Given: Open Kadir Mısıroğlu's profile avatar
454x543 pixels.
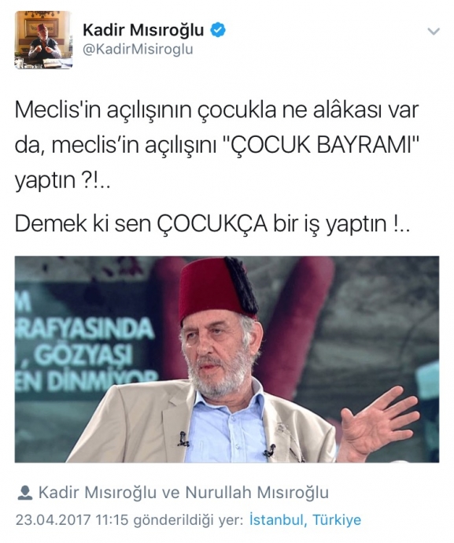Looking at the screenshot, I should [x=43, y=40].
